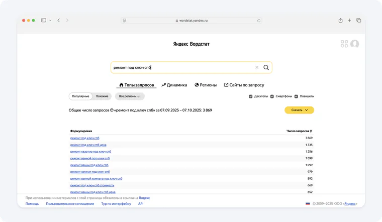This screenshot has width=382, height=222.
Task: Toggle the Планшеты checkbox
Action: pyautogui.click(x=296, y=96)
